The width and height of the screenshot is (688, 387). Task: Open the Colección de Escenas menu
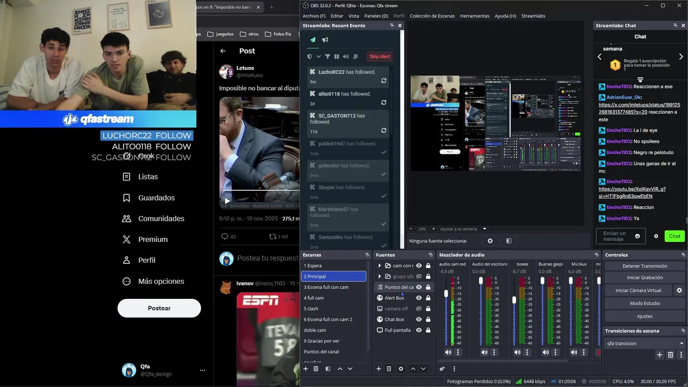point(432,16)
